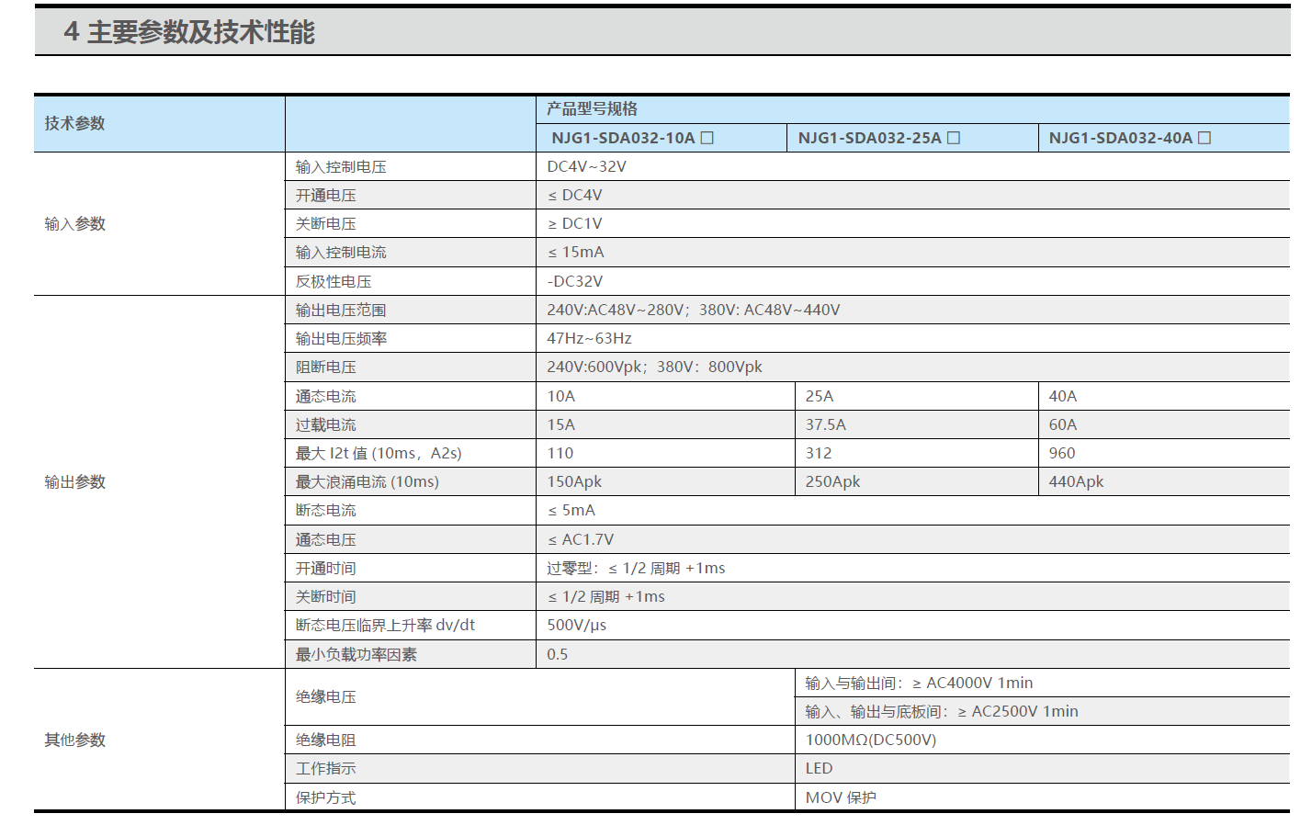The image size is (1312, 825).
Task: Select the 'NJG1-SDA032-40A' model text
Action: 1121,138
